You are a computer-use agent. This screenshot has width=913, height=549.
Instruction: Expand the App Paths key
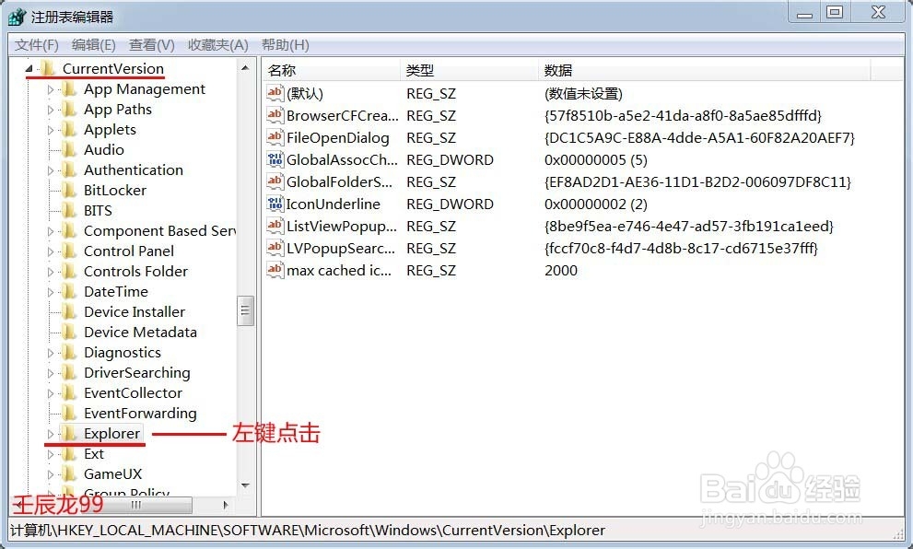[x=51, y=110]
